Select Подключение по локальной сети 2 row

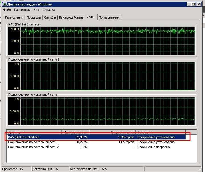click(97, 147)
